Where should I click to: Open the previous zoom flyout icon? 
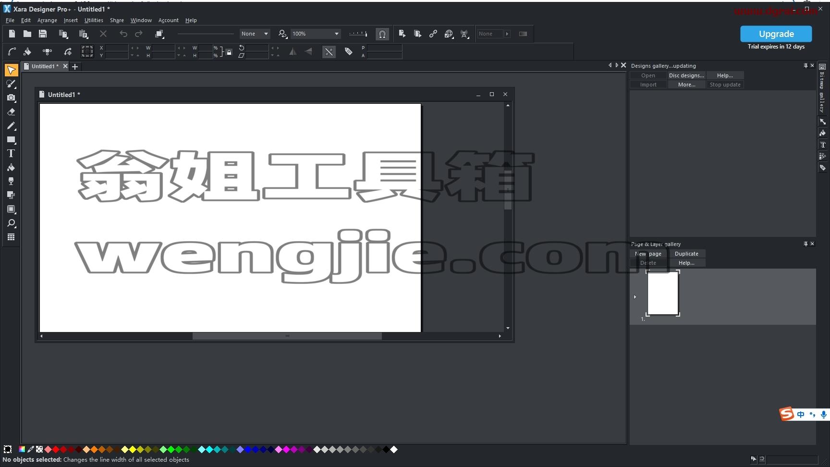[283, 34]
